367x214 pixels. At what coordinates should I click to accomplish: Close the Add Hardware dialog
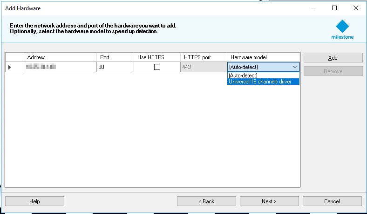pos(356,8)
